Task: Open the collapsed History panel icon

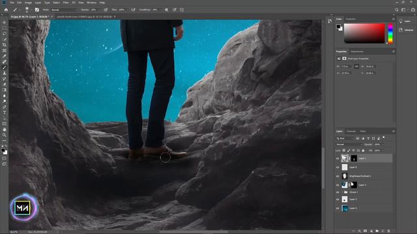Action: [330, 21]
